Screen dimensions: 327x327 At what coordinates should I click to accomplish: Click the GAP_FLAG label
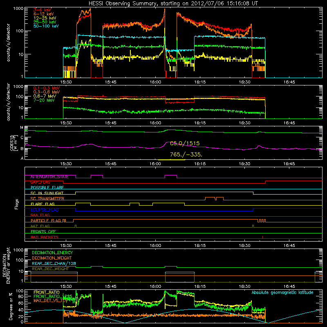point(40,182)
